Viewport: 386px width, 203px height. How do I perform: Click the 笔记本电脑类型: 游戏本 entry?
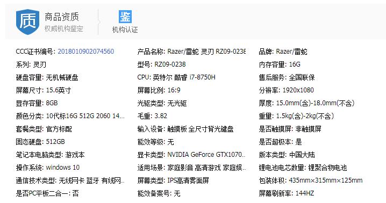tap(50, 155)
